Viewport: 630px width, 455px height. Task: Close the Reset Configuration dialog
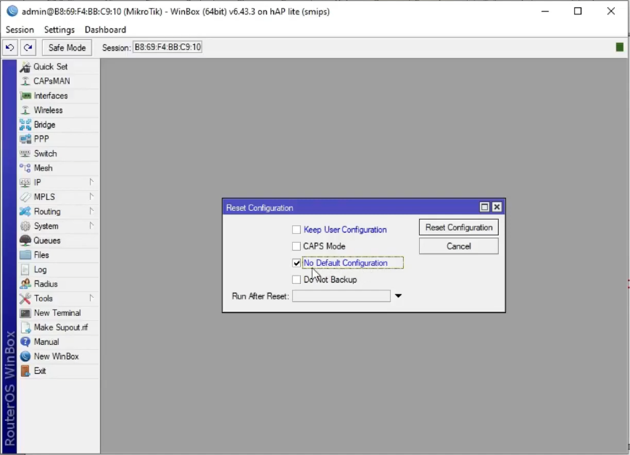click(497, 206)
